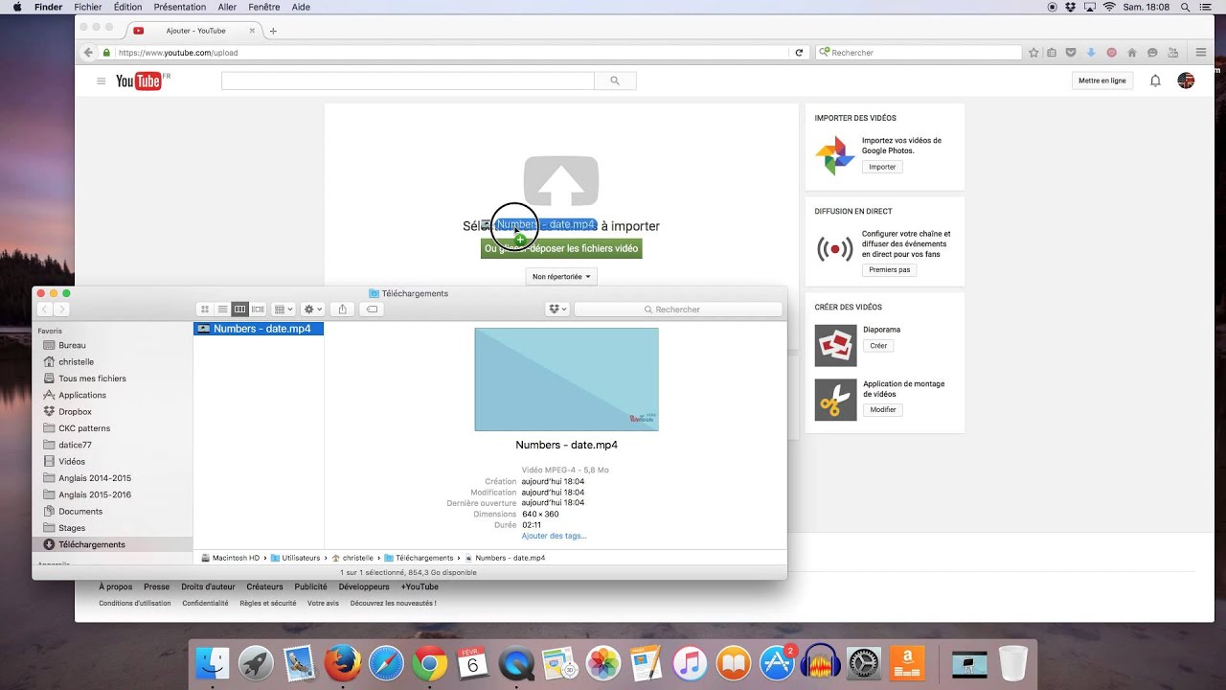Open the Aller menu

click(227, 7)
